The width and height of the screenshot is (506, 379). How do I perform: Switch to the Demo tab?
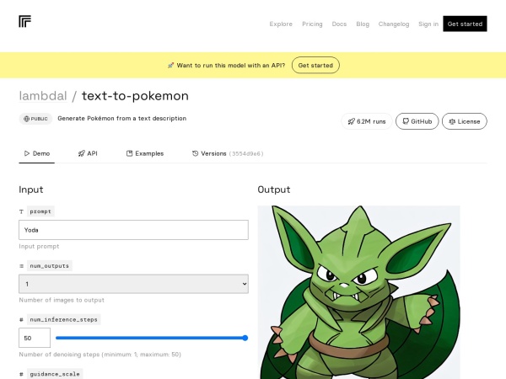(37, 153)
